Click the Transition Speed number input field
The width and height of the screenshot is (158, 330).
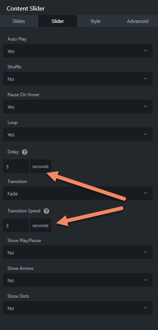coord(16,225)
